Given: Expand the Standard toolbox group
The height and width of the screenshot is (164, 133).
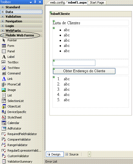Looking at the screenshot, I should tap(2, 7).
